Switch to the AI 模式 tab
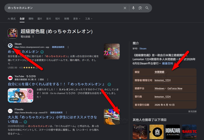Screen dimensions: 204x140 [12, 19]
